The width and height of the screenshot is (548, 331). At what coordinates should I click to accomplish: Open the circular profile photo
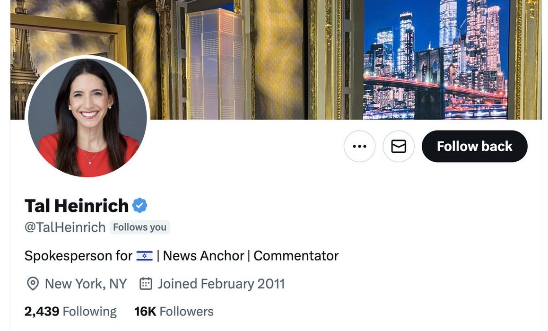click(x=87, y=118)
